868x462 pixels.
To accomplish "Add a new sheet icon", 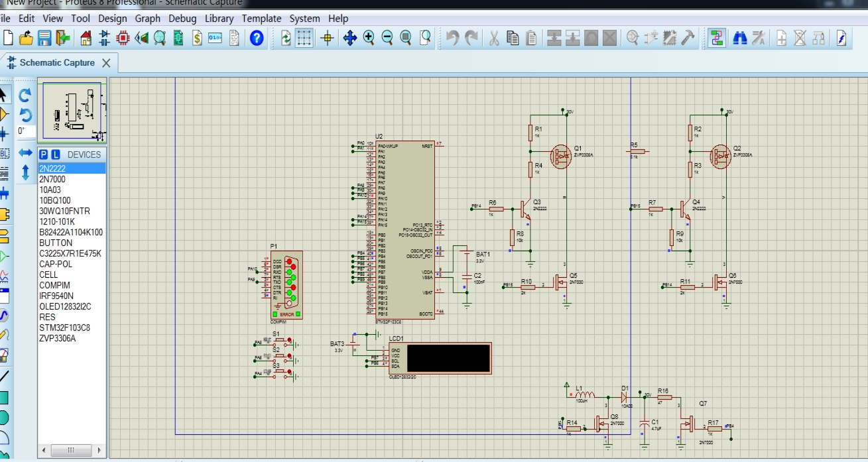I will coord(782,38).
